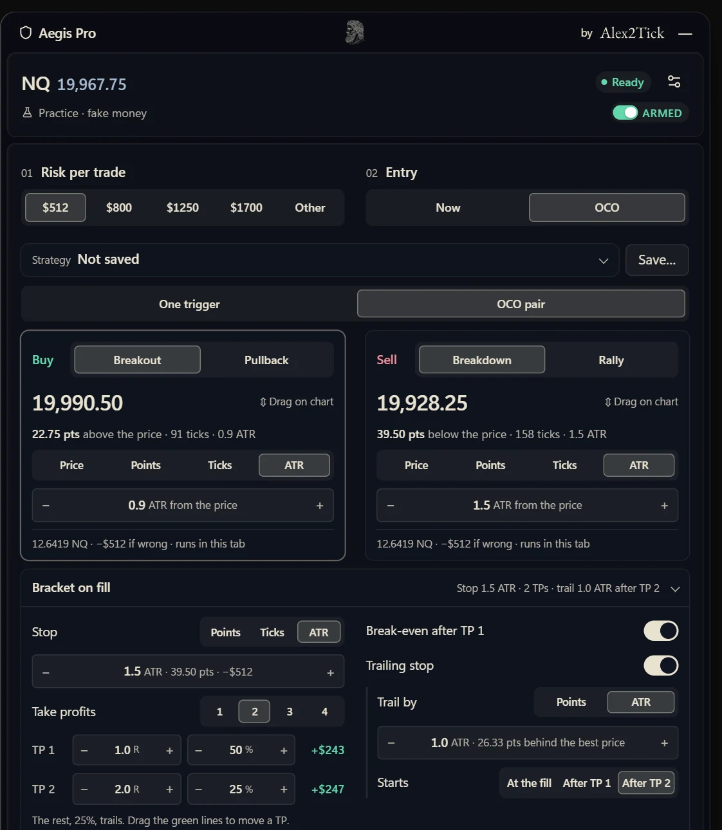Set Trail by to ATR

tap(641, 702)
